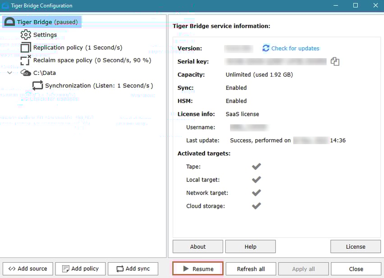Click the checkmark next to Network target
The image size is (384, 278).
coord(256,193)
